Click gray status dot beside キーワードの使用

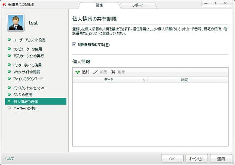[x=9, y=108]
